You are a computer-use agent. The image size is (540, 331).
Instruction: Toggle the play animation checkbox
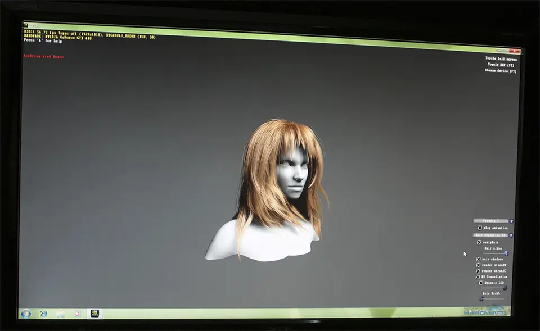[x=479, y=228]
